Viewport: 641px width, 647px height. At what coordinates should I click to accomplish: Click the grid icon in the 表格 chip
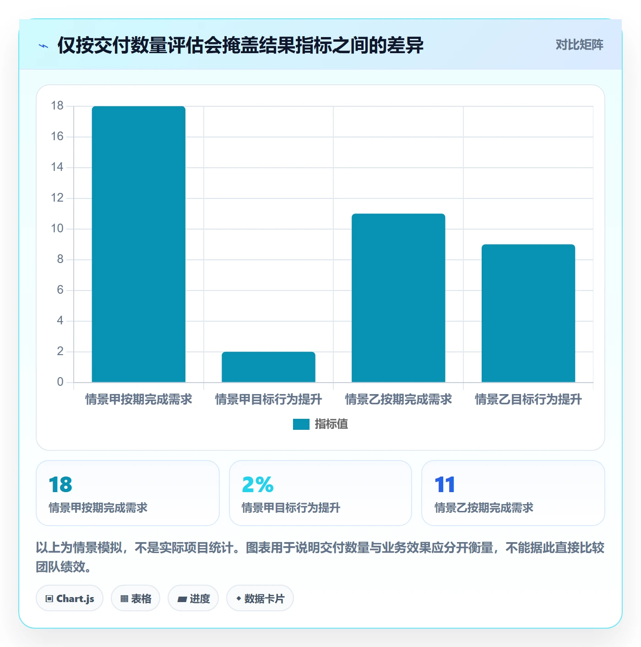pyautogui.click(x=124, y=599)
